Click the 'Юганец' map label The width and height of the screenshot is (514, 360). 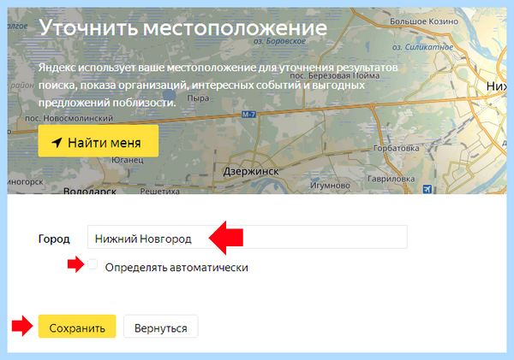(x=128, y=160)
